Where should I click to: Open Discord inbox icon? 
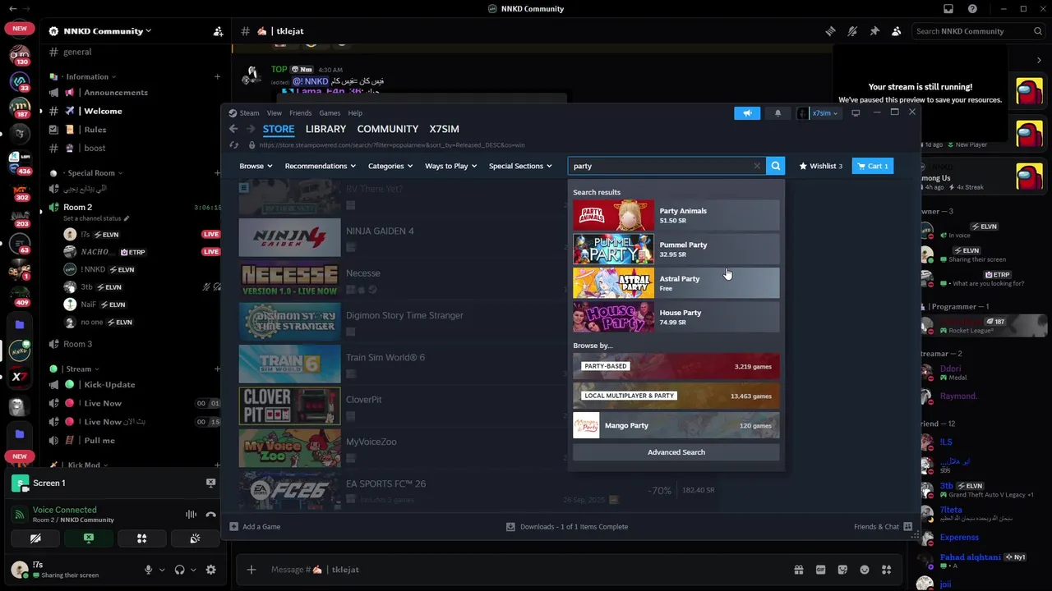(948, 9)
